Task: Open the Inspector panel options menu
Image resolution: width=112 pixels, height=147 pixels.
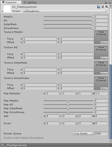Action: (109, 3)
